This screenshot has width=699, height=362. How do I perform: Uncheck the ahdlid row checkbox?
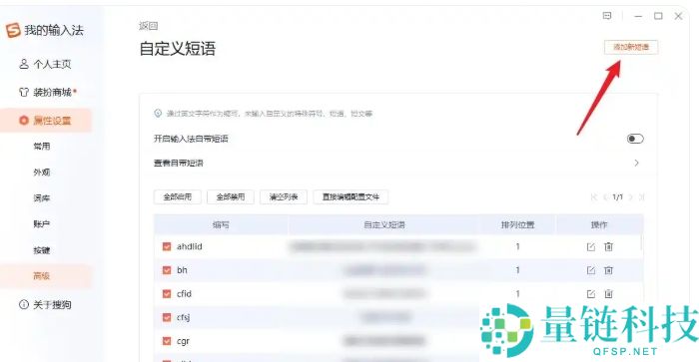pos(167,246)
